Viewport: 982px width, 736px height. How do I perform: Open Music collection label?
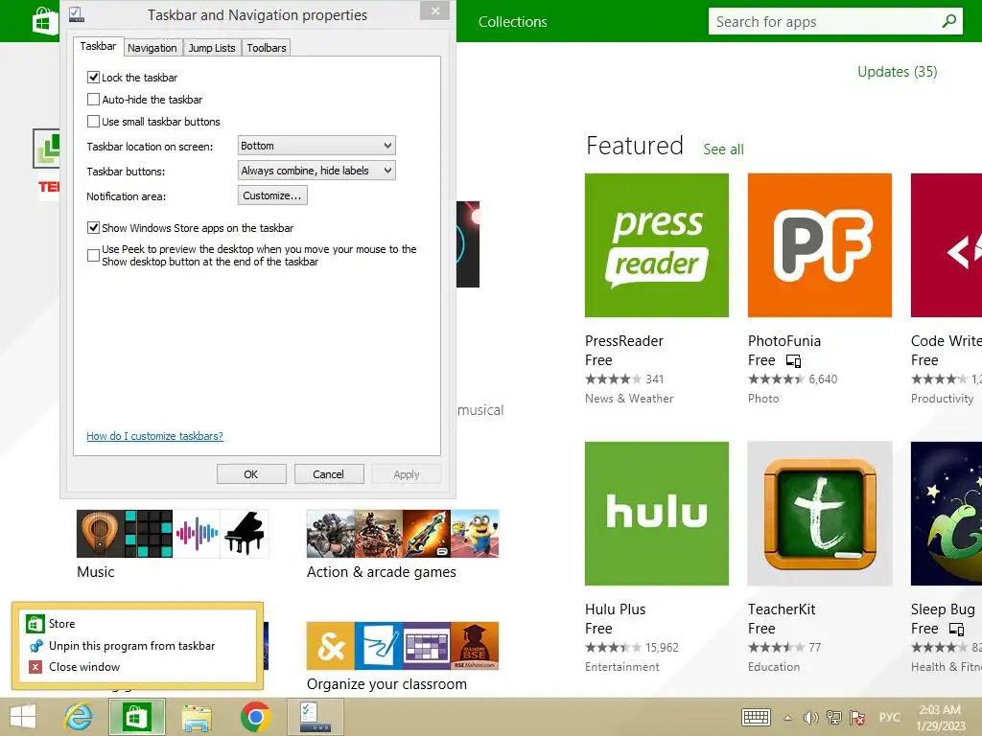point(96,572)
